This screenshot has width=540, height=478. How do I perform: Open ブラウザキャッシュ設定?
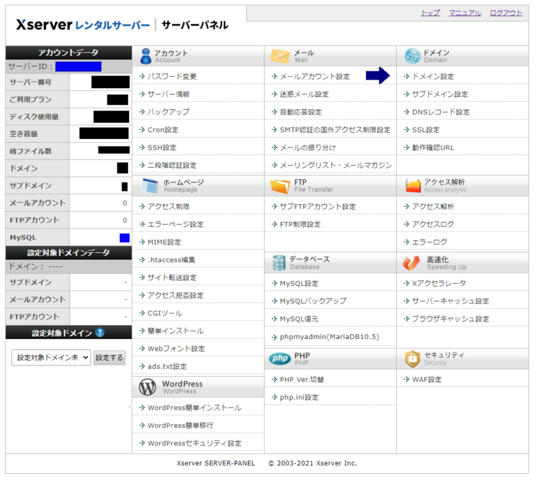tap(450, 319)
